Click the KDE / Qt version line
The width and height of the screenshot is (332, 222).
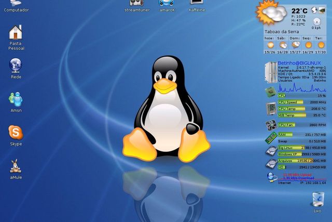pyautogui.click(x=302, y=74)
